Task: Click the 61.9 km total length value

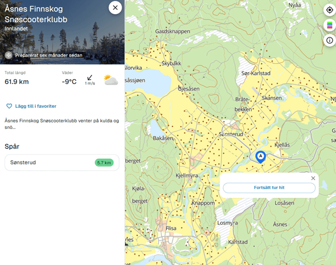Action: coord(17,82)
